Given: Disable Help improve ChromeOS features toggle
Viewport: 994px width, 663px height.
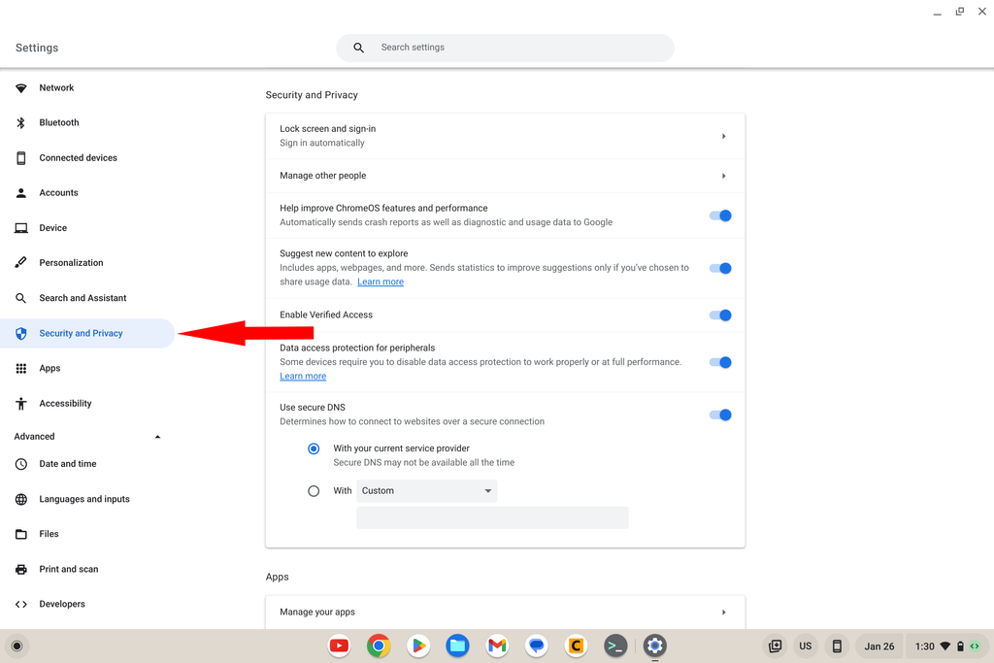Looking at the screenshot, I should point(720,215).
